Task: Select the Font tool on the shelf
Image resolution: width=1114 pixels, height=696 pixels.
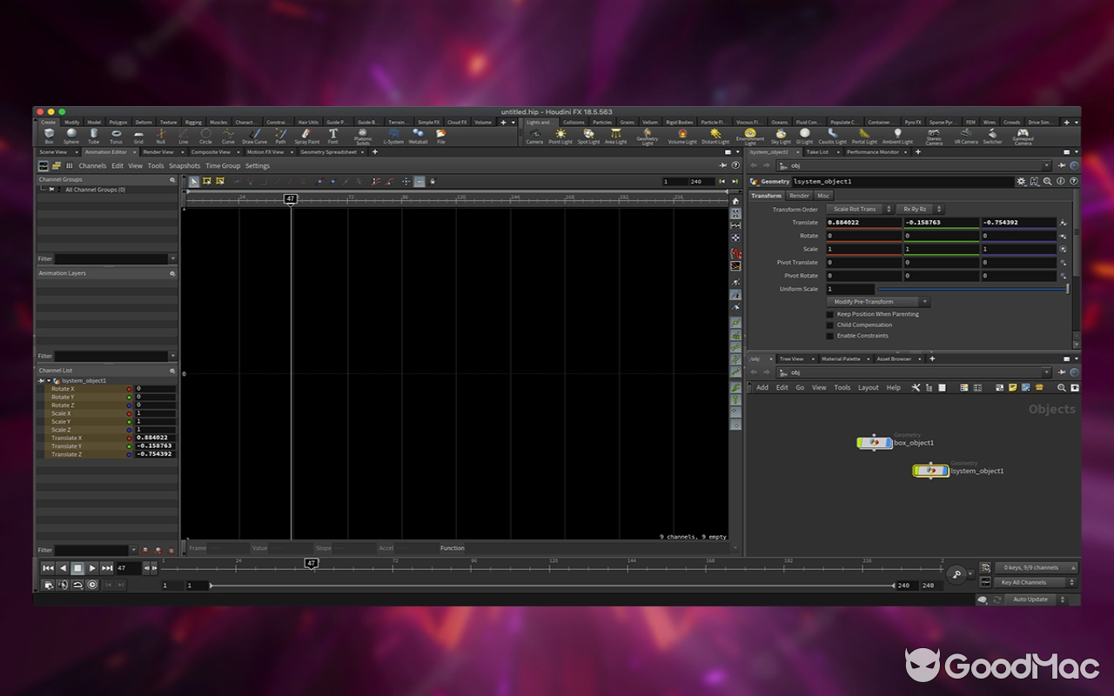Action: pyautogui.click(x=333, y=135)
